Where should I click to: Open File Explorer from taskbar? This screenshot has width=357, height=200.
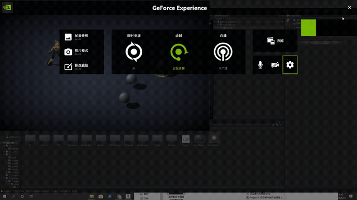[x=91, y=196]
